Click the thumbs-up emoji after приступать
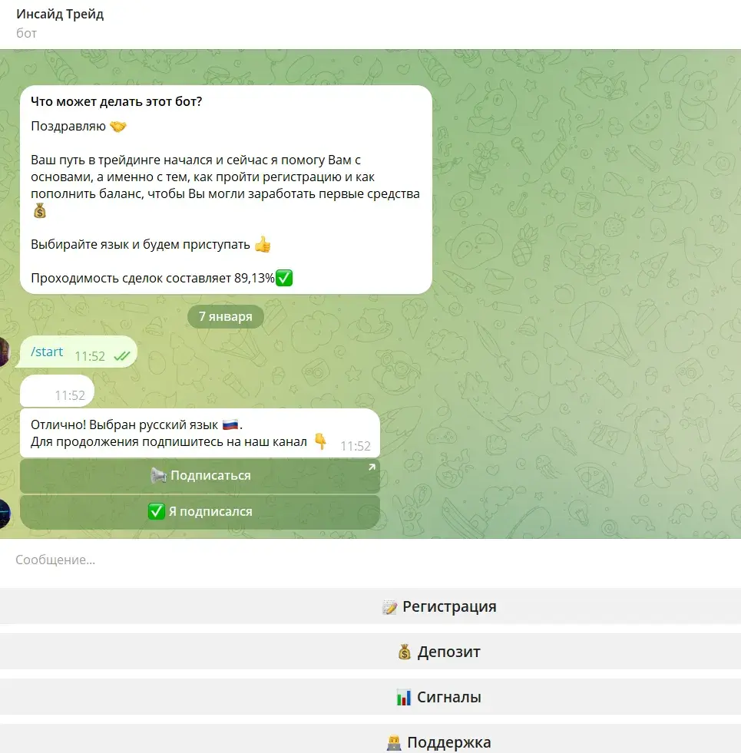The image size is (741, 753). pos(263,244)
